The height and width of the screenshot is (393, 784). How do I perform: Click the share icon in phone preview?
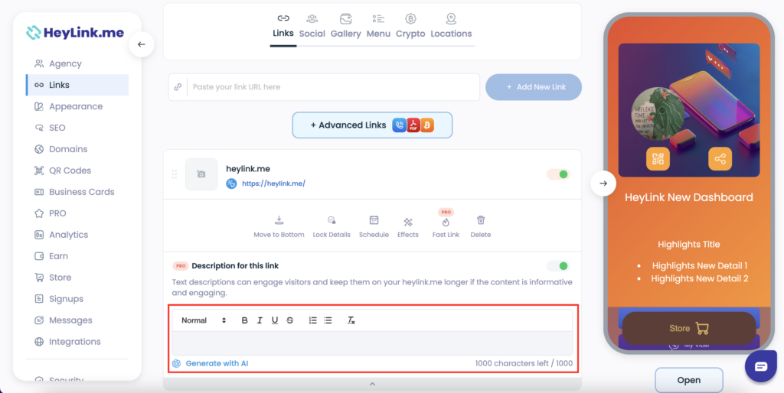point(720,159)
